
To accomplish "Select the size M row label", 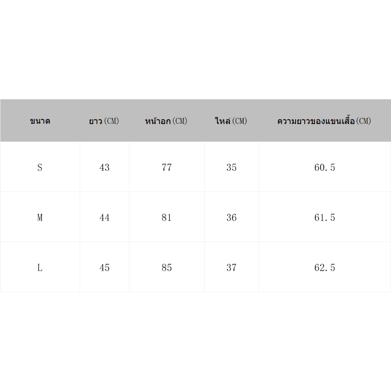I will 40,217.
